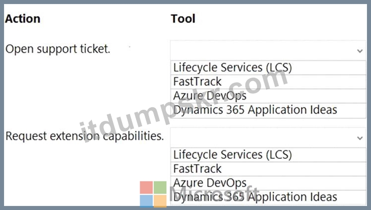Click the Microsoft four-square logo

pyautogui.click(x=153, y=194)
